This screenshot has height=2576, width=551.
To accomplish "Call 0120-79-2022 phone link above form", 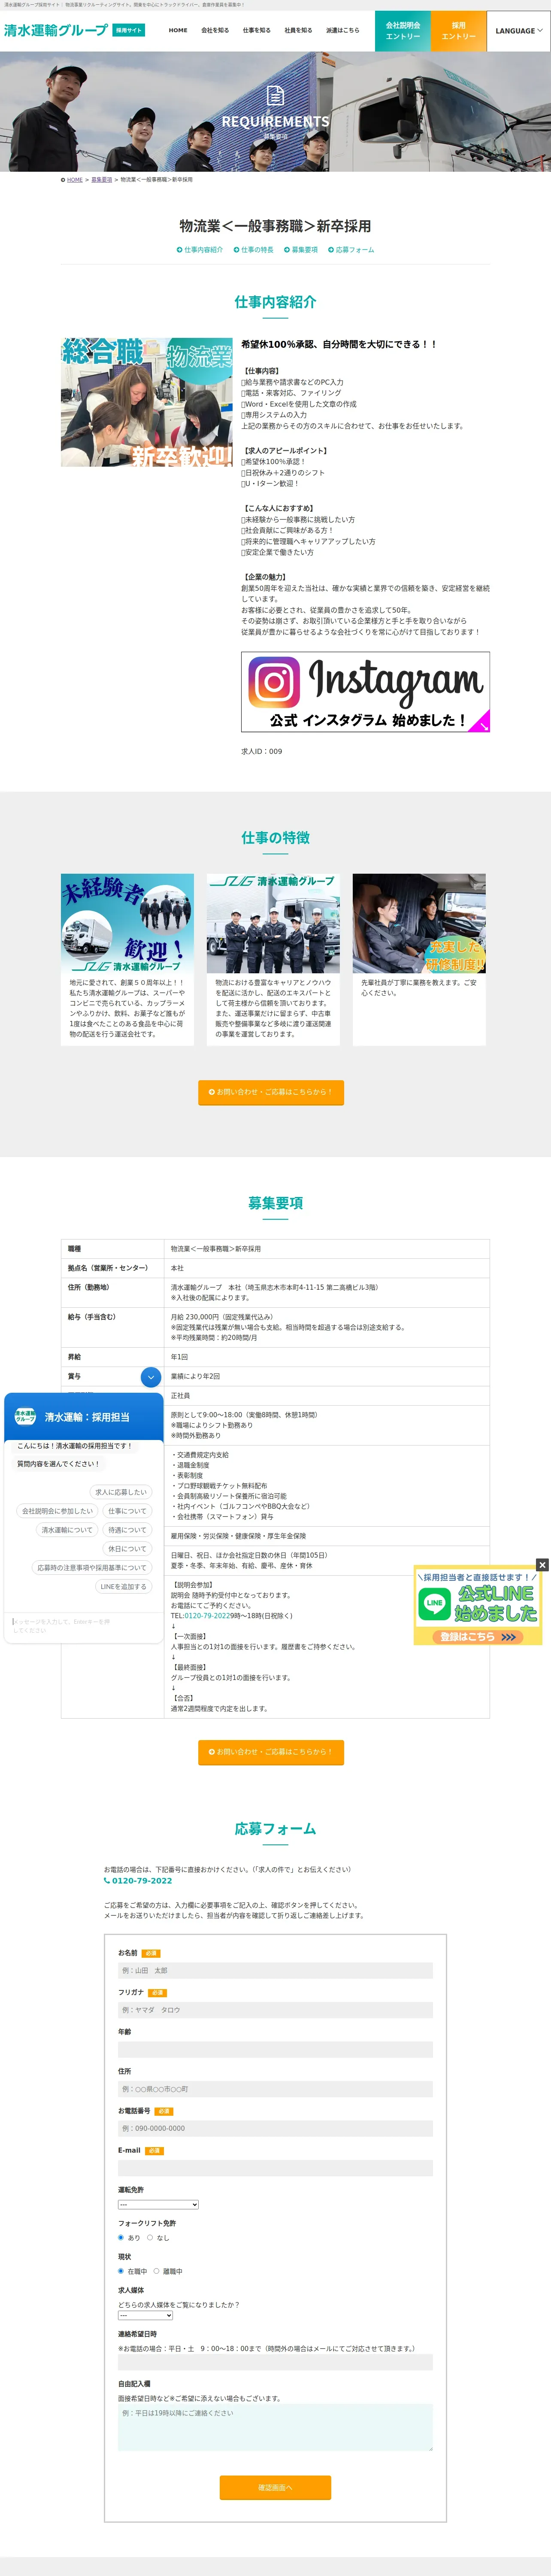I will (x=139, y=1881).
